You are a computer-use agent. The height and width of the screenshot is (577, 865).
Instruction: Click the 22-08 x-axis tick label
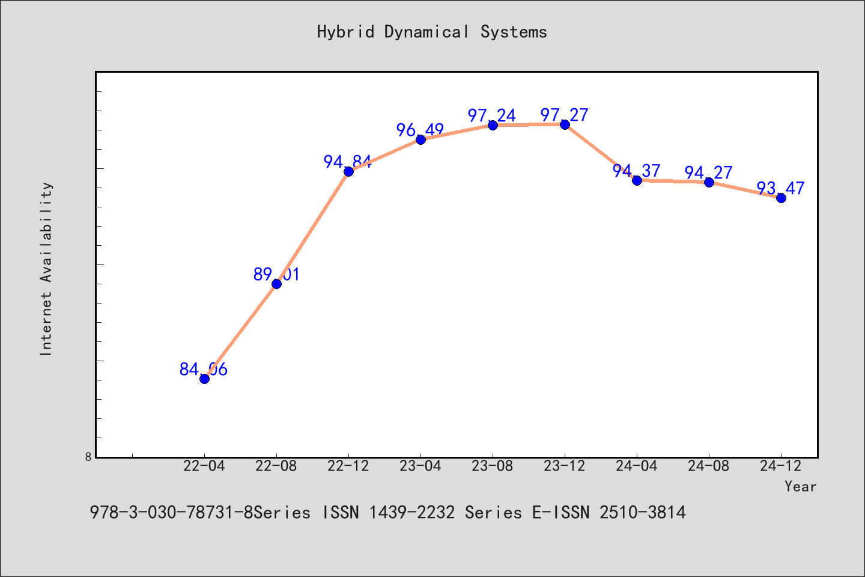click(x=276, y=466)
